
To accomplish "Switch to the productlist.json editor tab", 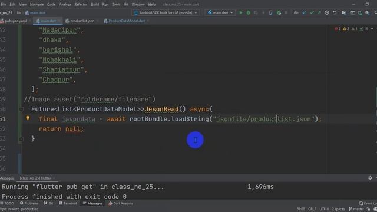I will 82,21.
